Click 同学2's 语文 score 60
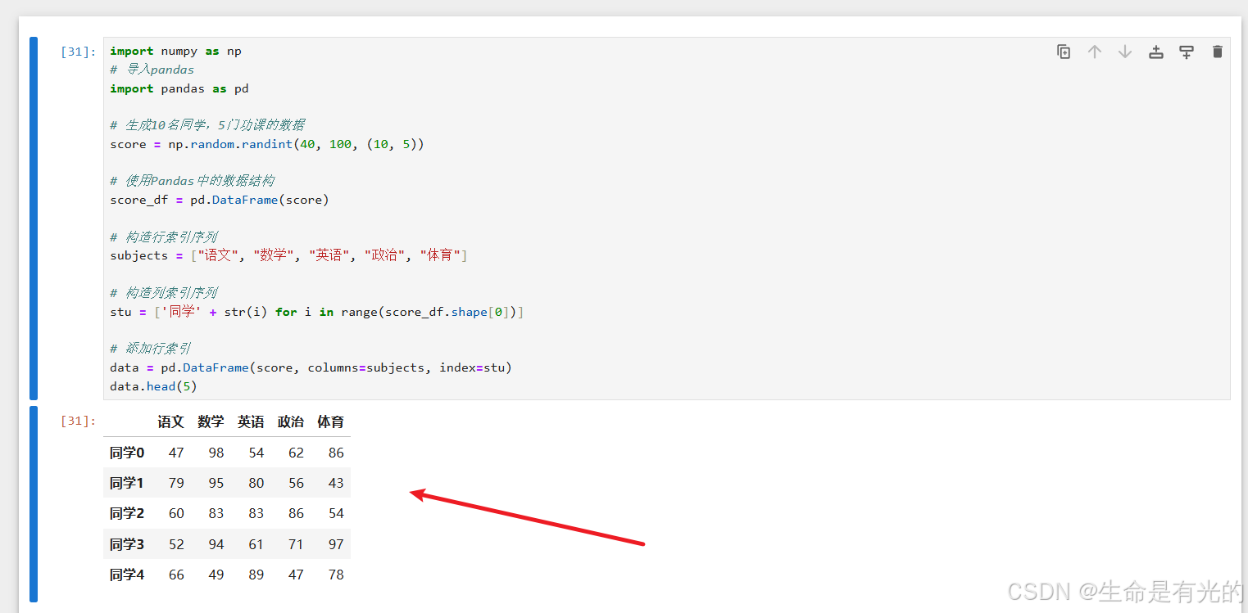This screenshot has width=1248, height=613. (176, 513)
